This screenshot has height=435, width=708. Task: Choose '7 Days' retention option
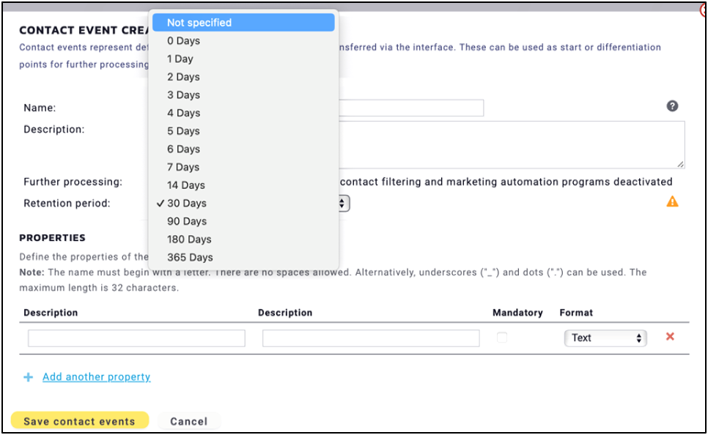243,167
